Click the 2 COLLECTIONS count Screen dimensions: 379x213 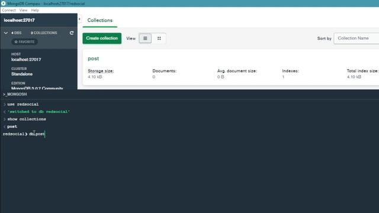pyautogui.click(x=44, y=33)
